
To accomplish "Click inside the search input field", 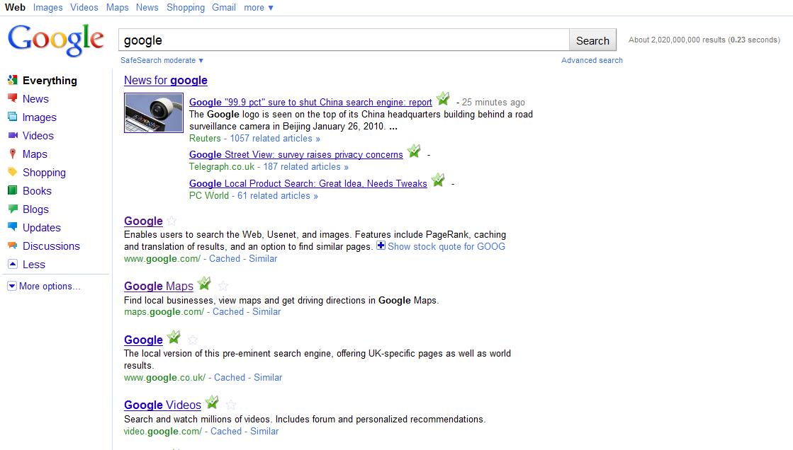I will [x=344, y=40].
